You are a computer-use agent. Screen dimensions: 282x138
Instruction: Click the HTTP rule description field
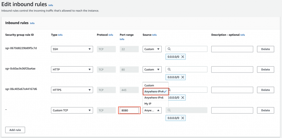click(232, 70)
